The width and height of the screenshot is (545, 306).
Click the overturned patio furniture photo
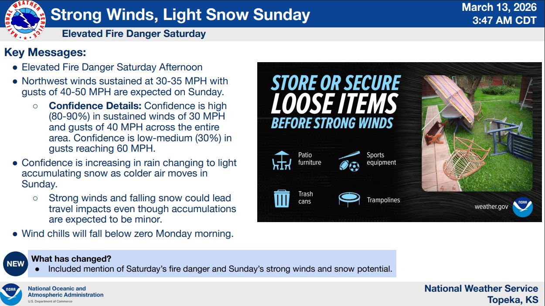point(477,133)
